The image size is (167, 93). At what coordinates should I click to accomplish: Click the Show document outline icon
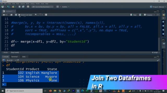point(158,15)
